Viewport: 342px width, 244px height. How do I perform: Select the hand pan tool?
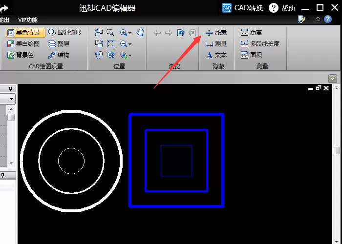[140, 33]
